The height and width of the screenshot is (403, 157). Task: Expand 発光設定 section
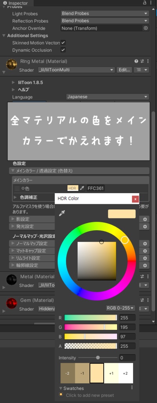pyautogui.click(x=13, y=227)
